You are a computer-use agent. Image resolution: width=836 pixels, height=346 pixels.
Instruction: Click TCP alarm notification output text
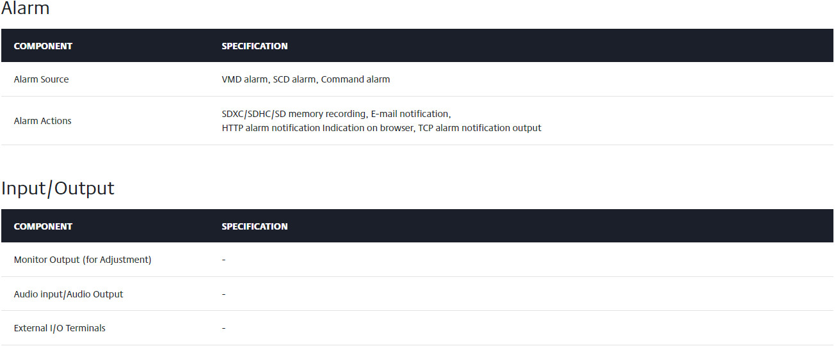pos(479,128)
